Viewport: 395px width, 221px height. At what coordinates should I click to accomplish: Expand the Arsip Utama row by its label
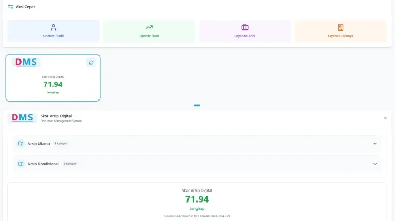pos(38,144)
